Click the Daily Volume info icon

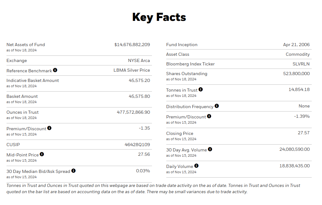[196, 166]
